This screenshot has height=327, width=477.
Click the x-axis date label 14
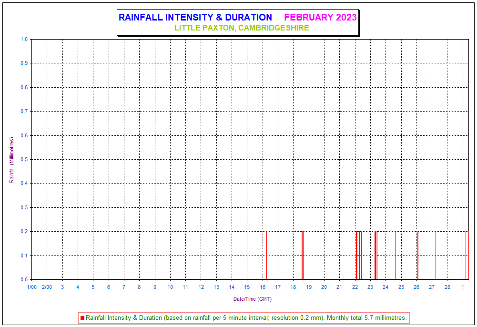[x=232, y=287]
